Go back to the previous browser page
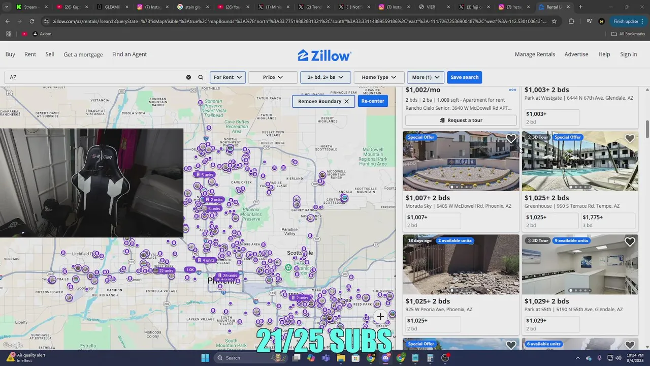 pos(7,21)
